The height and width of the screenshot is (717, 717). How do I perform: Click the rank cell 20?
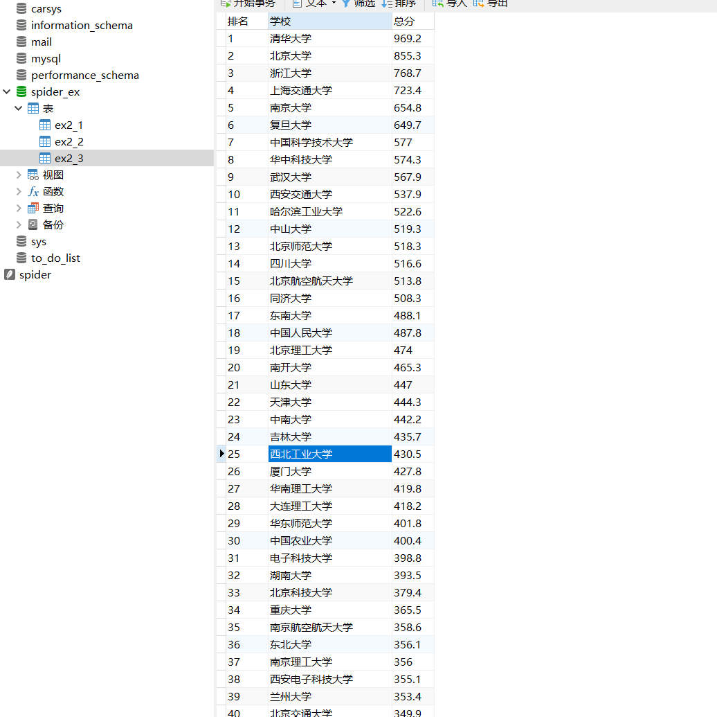point(247,367)
